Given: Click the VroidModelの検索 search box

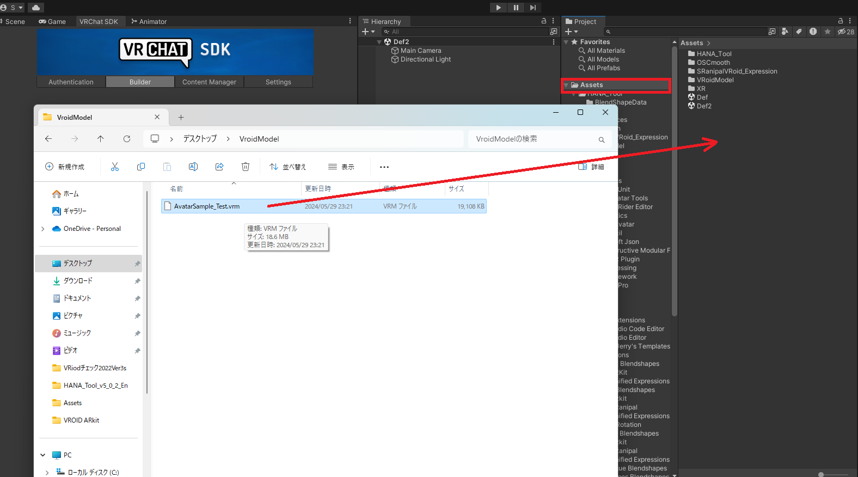Looking at the screenshot, I should pyautogui.click(x=540, y=139).
